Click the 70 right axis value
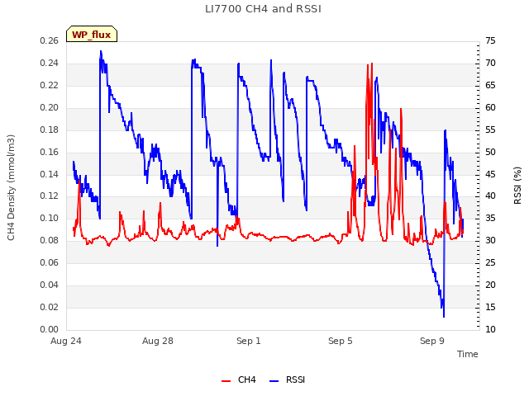This screenshot has width=529, height=396. pos(490,63)
